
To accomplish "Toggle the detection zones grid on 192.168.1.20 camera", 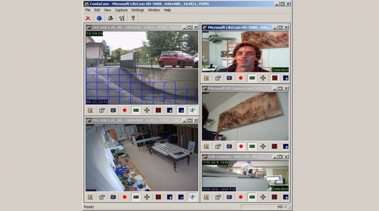I will [x=158, y=110].
